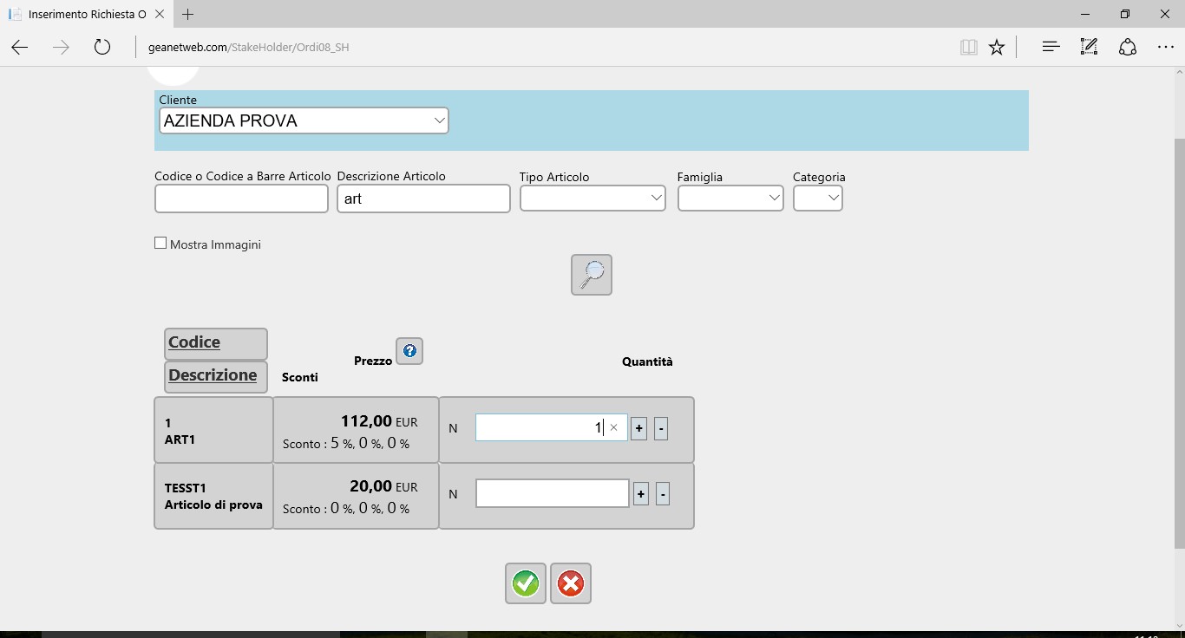Refresh the current page
The image size is (1185, 638).
click(x=102, y=47)
